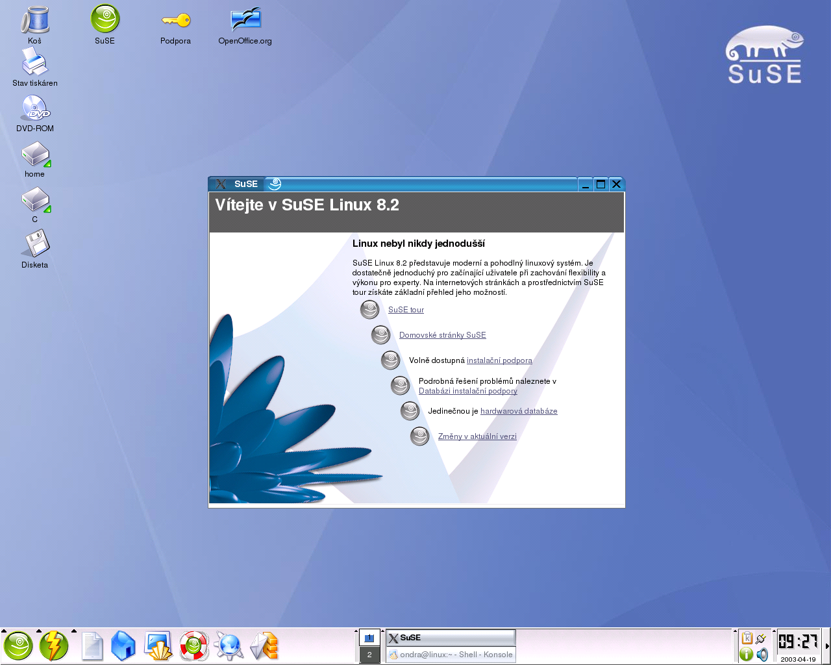Click the digital clock showing 09:27
This screenshot has width=831, height=665.
[798, 642]
